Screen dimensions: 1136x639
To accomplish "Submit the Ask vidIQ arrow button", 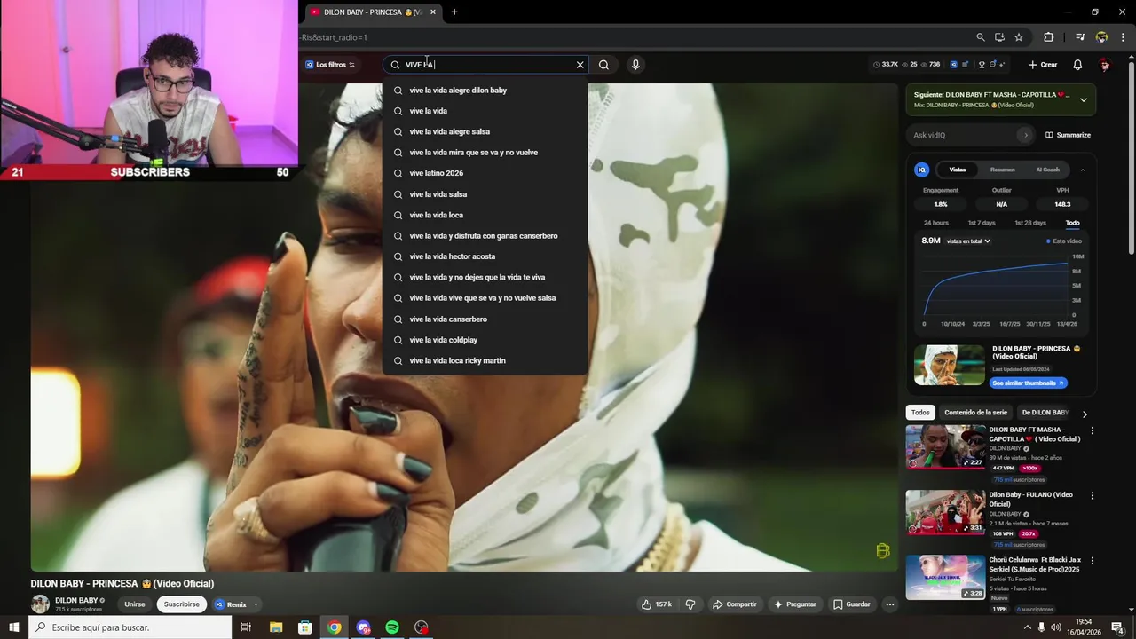I will coord(1026,135).
